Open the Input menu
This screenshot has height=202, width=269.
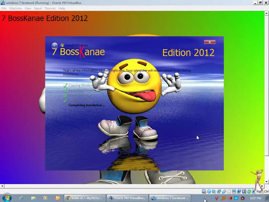pos(38,8)
